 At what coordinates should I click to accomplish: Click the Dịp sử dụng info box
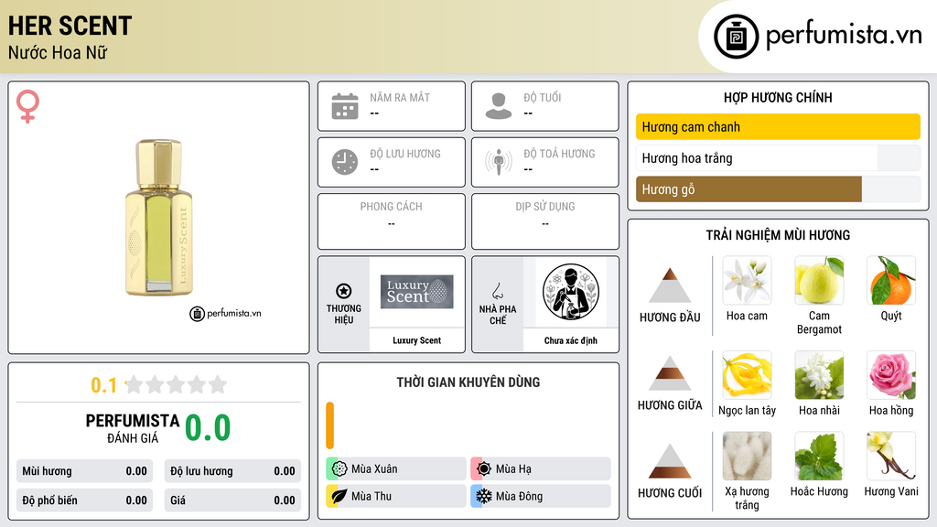[545, 221]
